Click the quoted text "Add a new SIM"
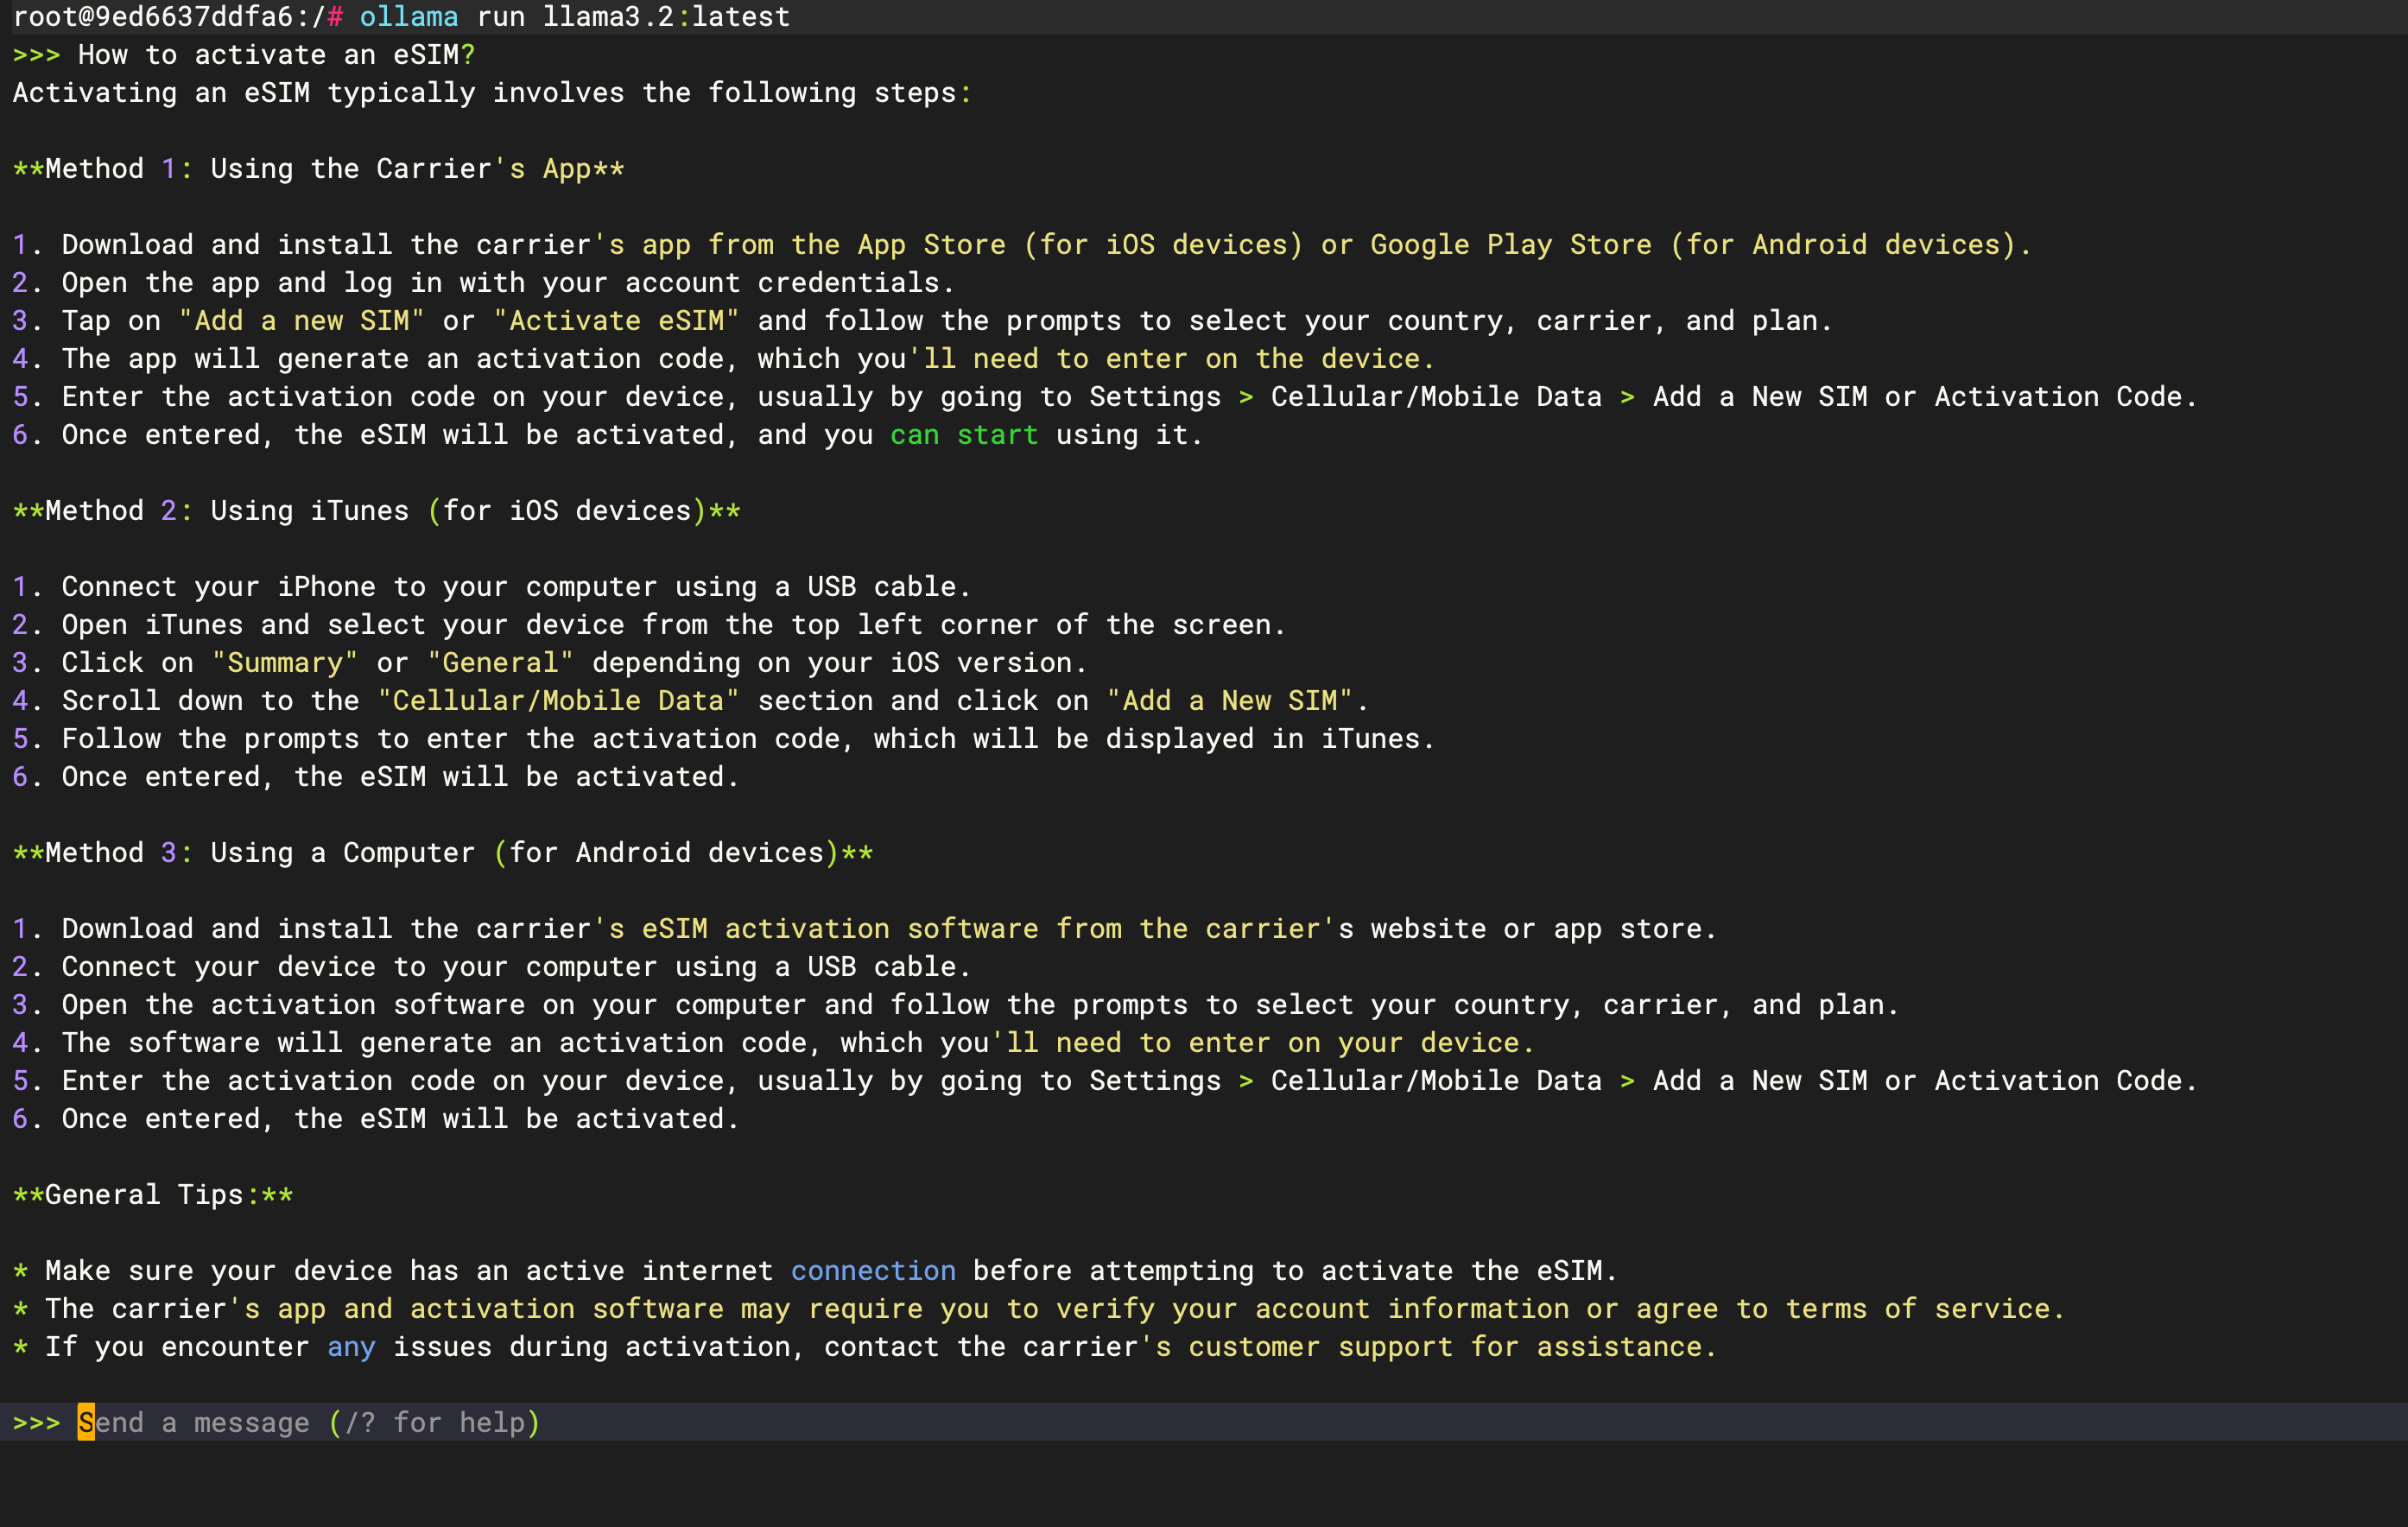 301,320
